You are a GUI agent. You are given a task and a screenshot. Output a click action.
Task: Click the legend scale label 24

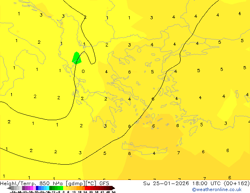tap(85, 192)
